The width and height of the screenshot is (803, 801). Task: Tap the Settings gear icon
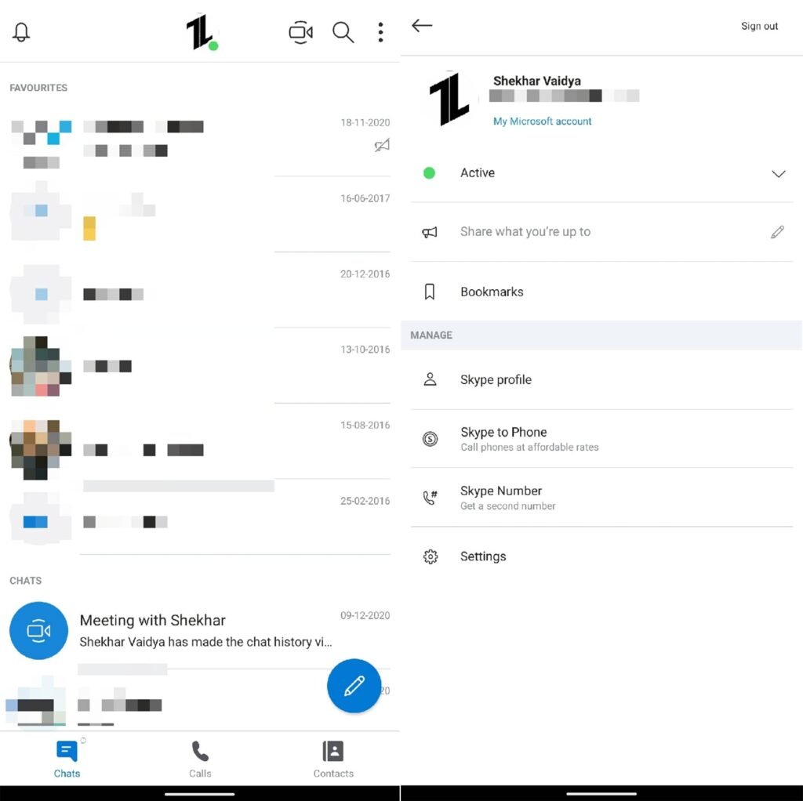coord(431,556)
